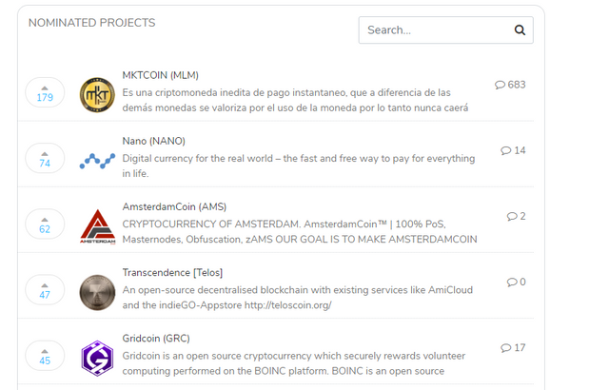Open Gridcoin comments bubble showing 17
The height and width of the screenshot is (390, 609).
[513, 347]
